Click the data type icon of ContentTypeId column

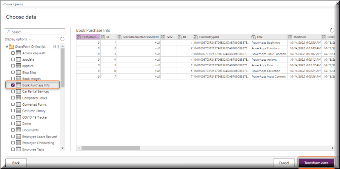tap(196, 37)
